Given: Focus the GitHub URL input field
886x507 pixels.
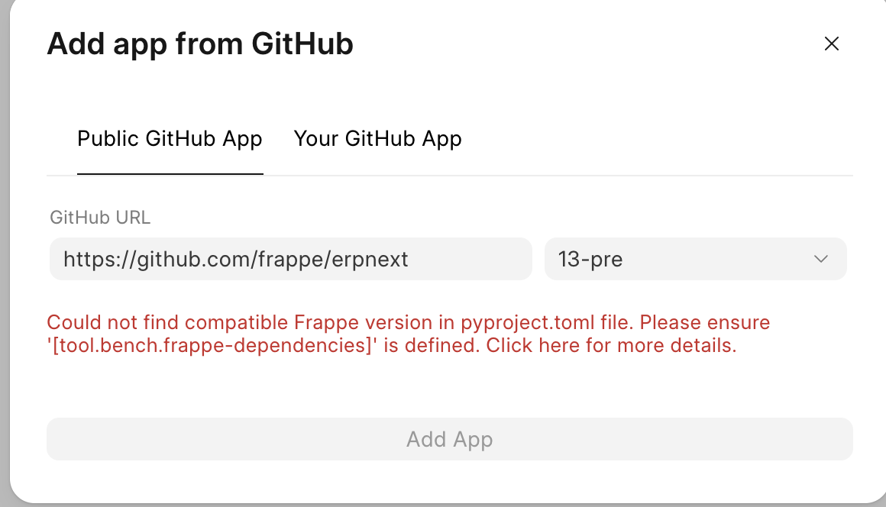Looking at the screenshot, I should click(x=290, y=259).
